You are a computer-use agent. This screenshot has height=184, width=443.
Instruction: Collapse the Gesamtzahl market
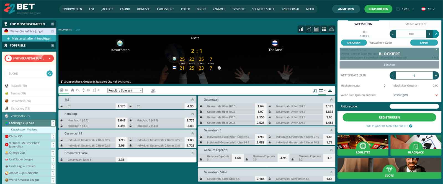(331, 99)
